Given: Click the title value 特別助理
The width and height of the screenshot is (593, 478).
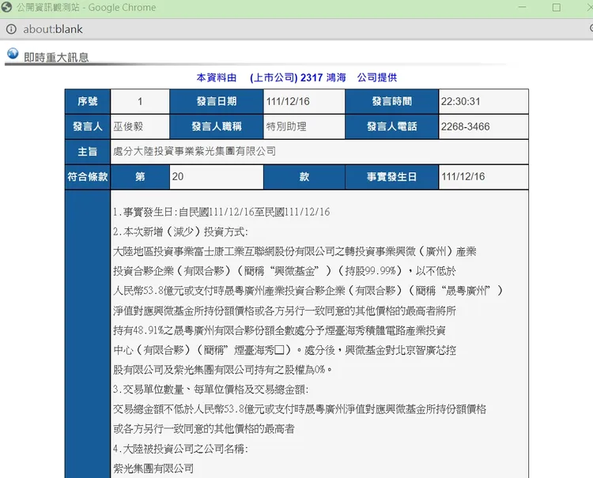Looking at the screenshot, I should click(286, 126).
